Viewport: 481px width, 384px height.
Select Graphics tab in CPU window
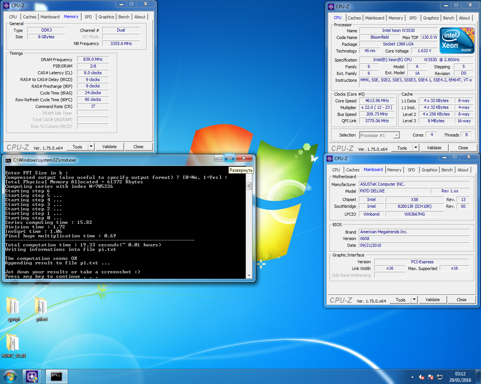pos(431,18)
